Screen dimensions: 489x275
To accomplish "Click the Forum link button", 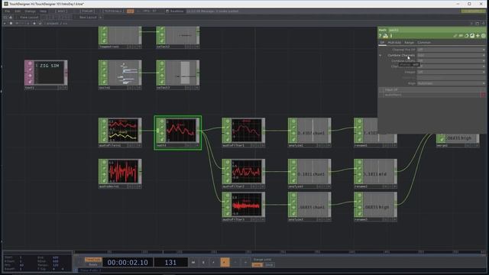I will click(x=87, y=11).
